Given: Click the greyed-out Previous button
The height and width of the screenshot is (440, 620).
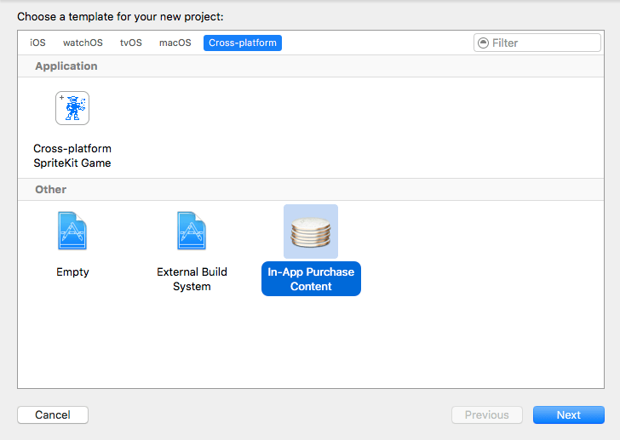Looking at the screenshot, I should tap(487, 415).
